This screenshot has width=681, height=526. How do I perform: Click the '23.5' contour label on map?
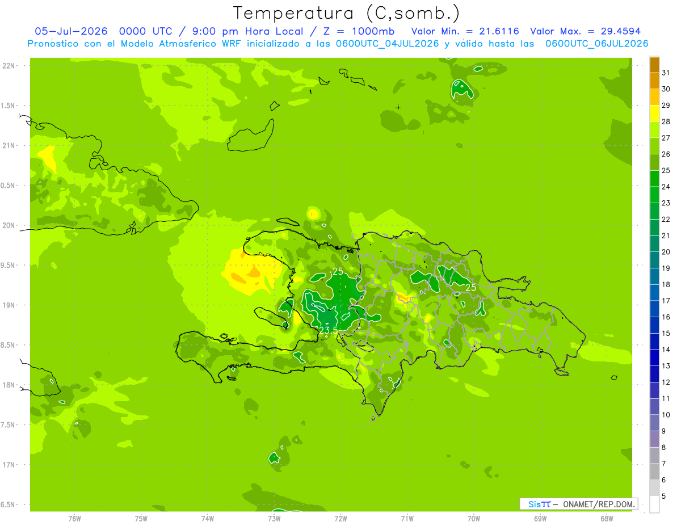(328, 330)
